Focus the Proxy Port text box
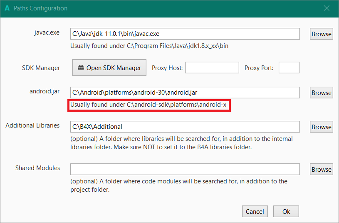The height and width of the screenshot is (223, 339). pyautogui.click(x=289, y=68)
